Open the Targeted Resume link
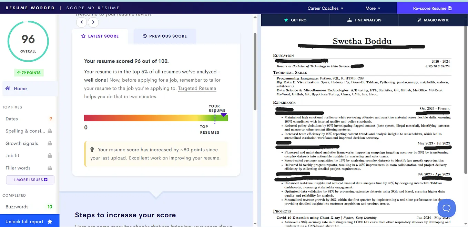The width and height of the screenshot is (468, 227). pyautogui.click(x=197, y=88)
